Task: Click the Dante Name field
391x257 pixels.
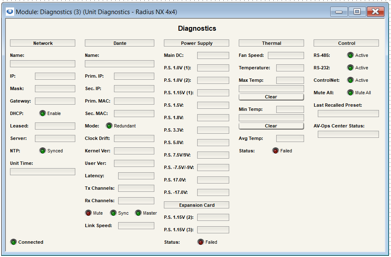Action: pos(119,64)
